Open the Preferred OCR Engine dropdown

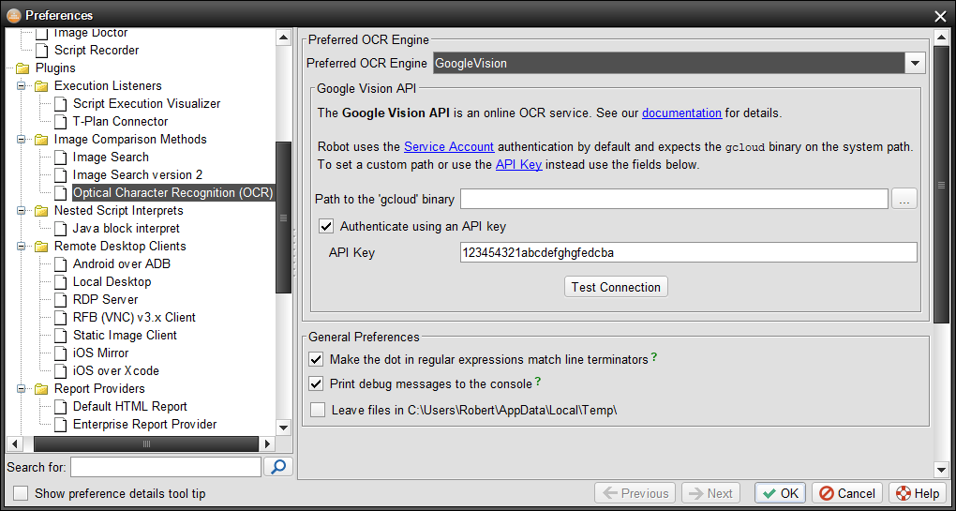pos(915,64)
